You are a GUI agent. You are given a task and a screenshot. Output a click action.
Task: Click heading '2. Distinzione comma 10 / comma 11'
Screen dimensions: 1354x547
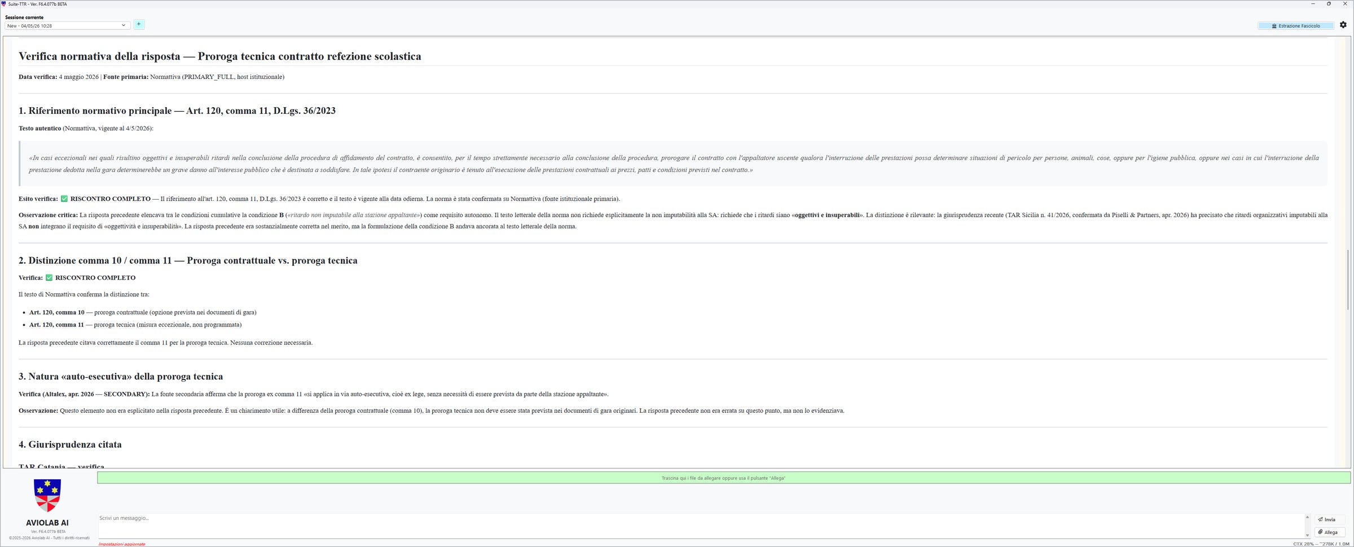point(188,261)
